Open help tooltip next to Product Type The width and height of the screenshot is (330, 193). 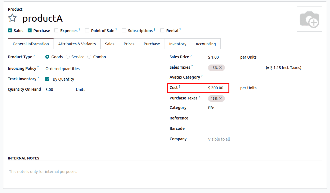click(34, 56)
